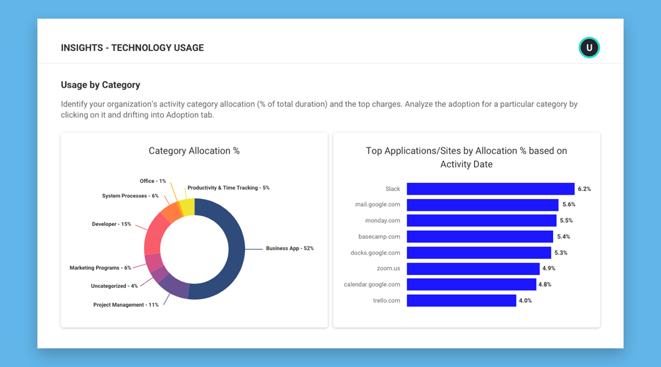Select the zoom.us bar
This screenshot has width=661, height=367.
click(473, 269)
